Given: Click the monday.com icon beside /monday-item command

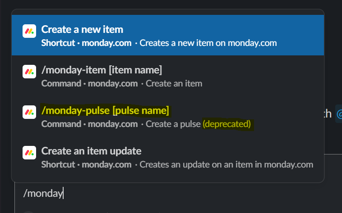Looking at the screenshot, I should click(x=29, y=72).
